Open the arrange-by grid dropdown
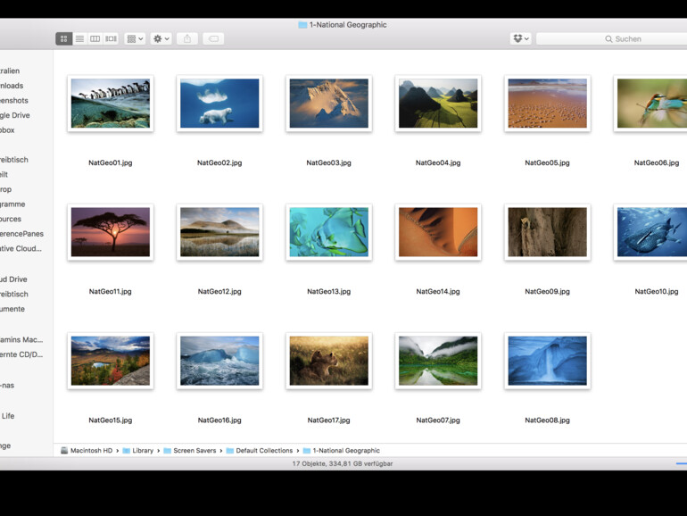687x516 pixels. pos(135,39)
